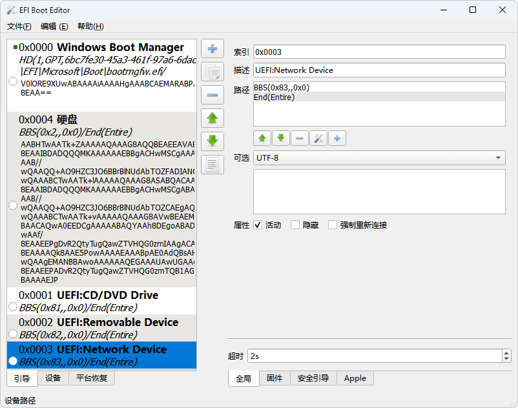Open the 文件(F) menu
The height and width of the screenshot is (408, 518).
[19, 26]
